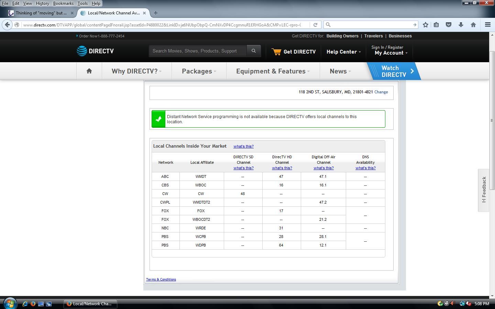
Task: Click Change link next to address
Action: pos(381,92)
